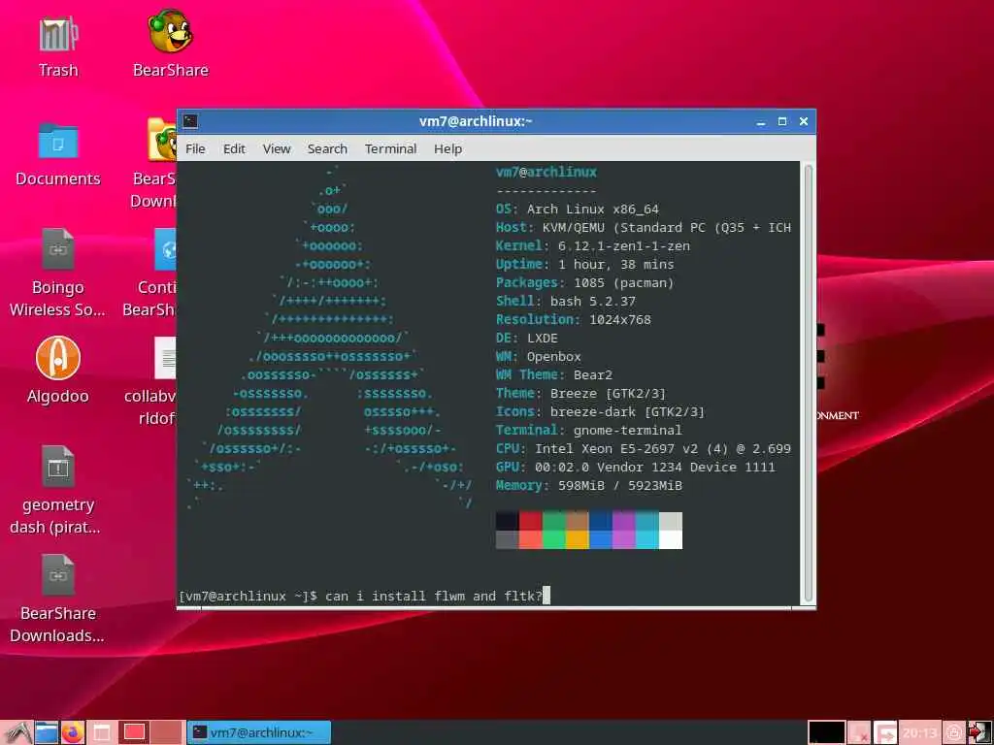Click the 'Kernel: 6.12.1-zen1-1-zen' line

(x=593, y=245)
